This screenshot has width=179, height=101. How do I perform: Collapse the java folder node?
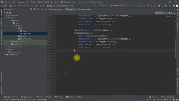click(x=7, y=18)
